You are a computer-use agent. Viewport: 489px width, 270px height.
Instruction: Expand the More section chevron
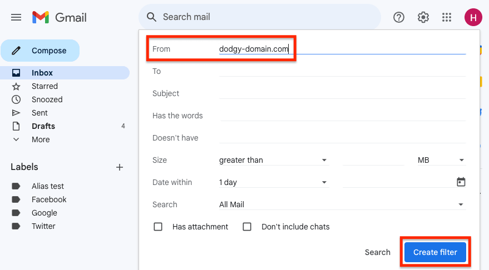tap(16, 139)
